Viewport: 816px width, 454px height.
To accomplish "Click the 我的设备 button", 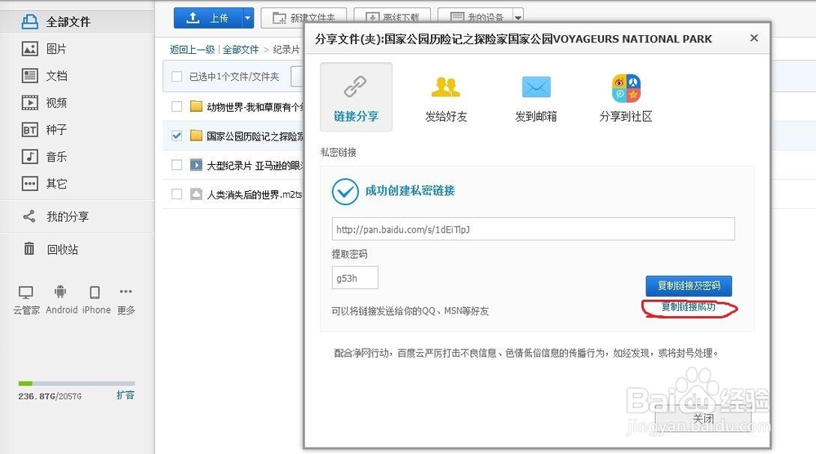I will coord(476,16).
